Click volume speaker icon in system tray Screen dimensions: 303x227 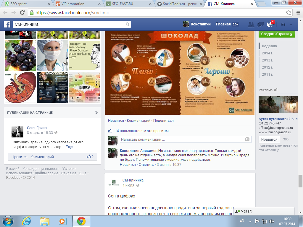point(272,221)
